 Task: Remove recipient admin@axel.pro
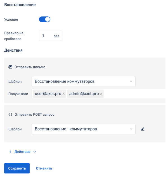click(x=101, y=94)
